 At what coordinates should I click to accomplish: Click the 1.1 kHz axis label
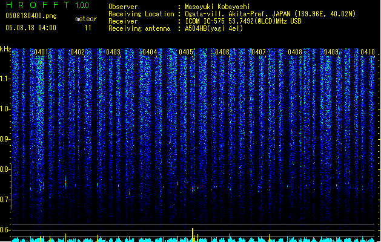5,79
